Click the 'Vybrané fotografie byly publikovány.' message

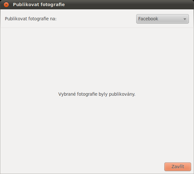97,94
